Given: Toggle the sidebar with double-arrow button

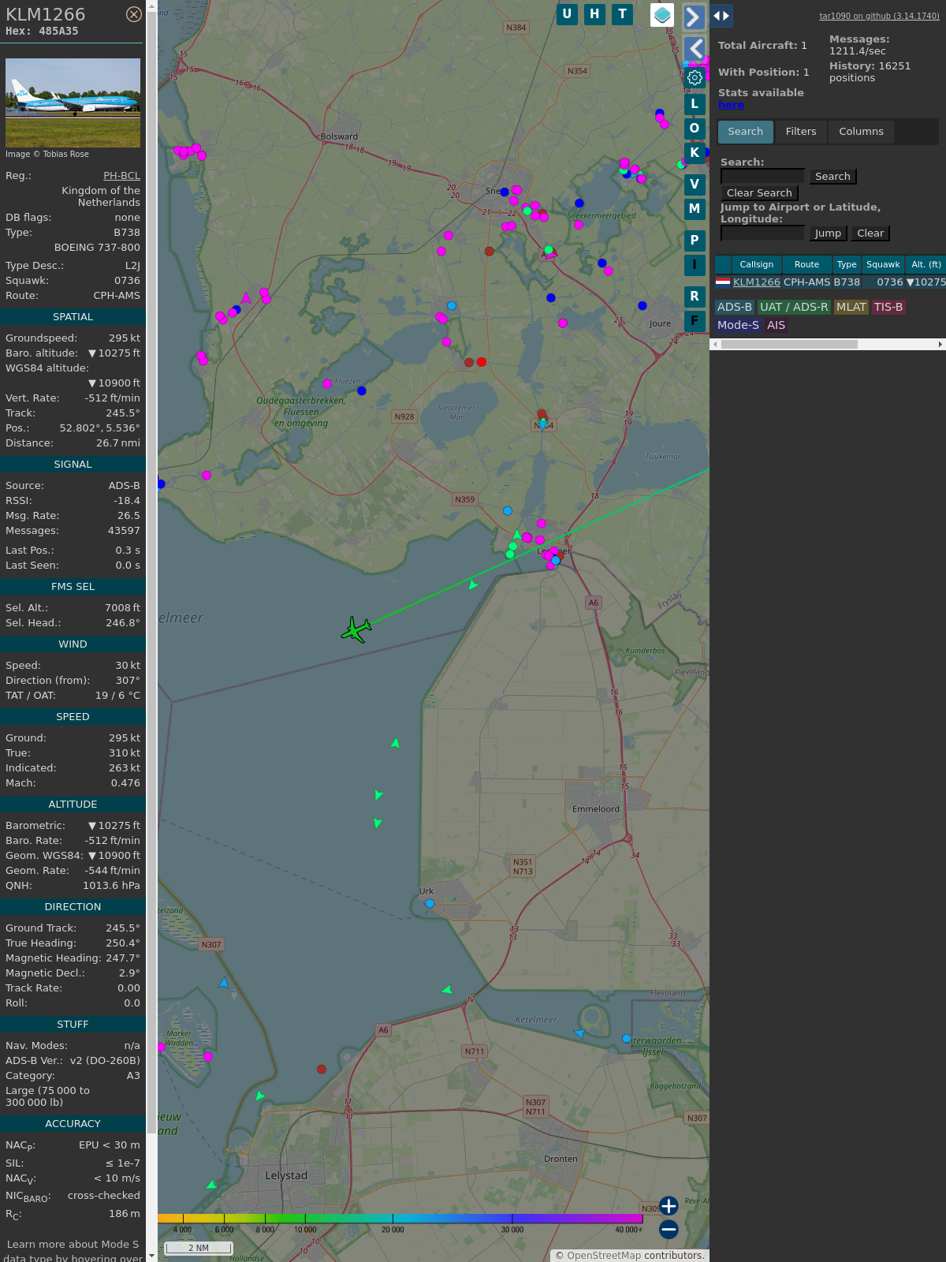Looking at the screenshot, I should point(721,16).
